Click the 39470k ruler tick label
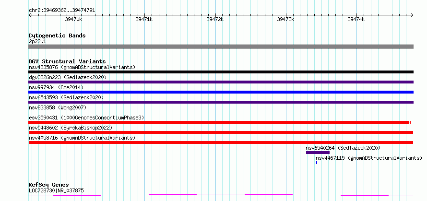427x201 pixels. click(x=73, y=19)
